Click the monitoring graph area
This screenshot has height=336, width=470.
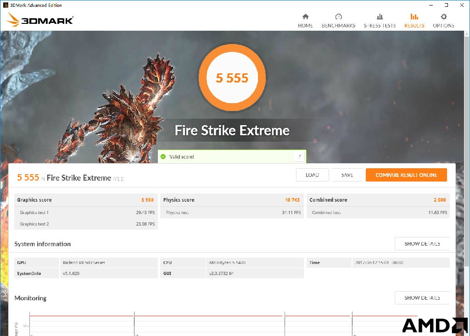(x=224, y=324)
